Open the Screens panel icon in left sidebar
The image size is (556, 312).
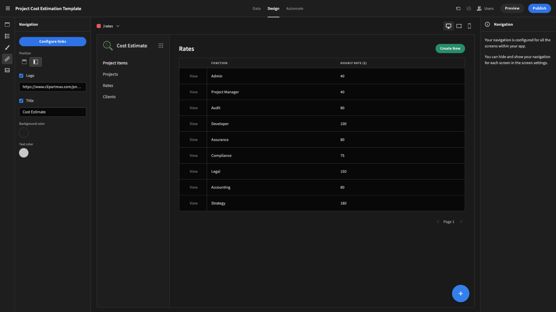(7, 25)
